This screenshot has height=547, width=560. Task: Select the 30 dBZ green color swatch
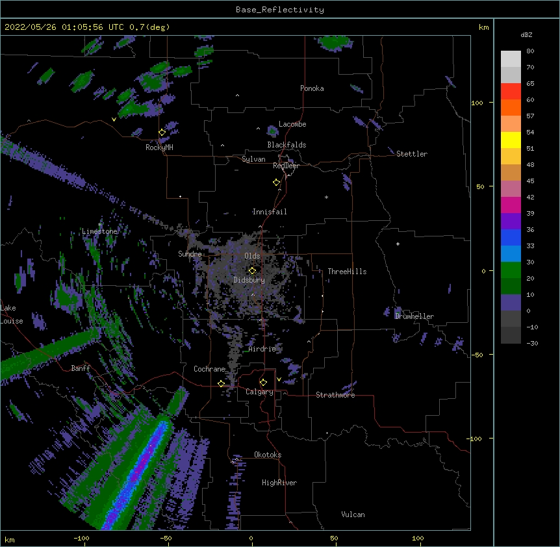tap(511, 270)
